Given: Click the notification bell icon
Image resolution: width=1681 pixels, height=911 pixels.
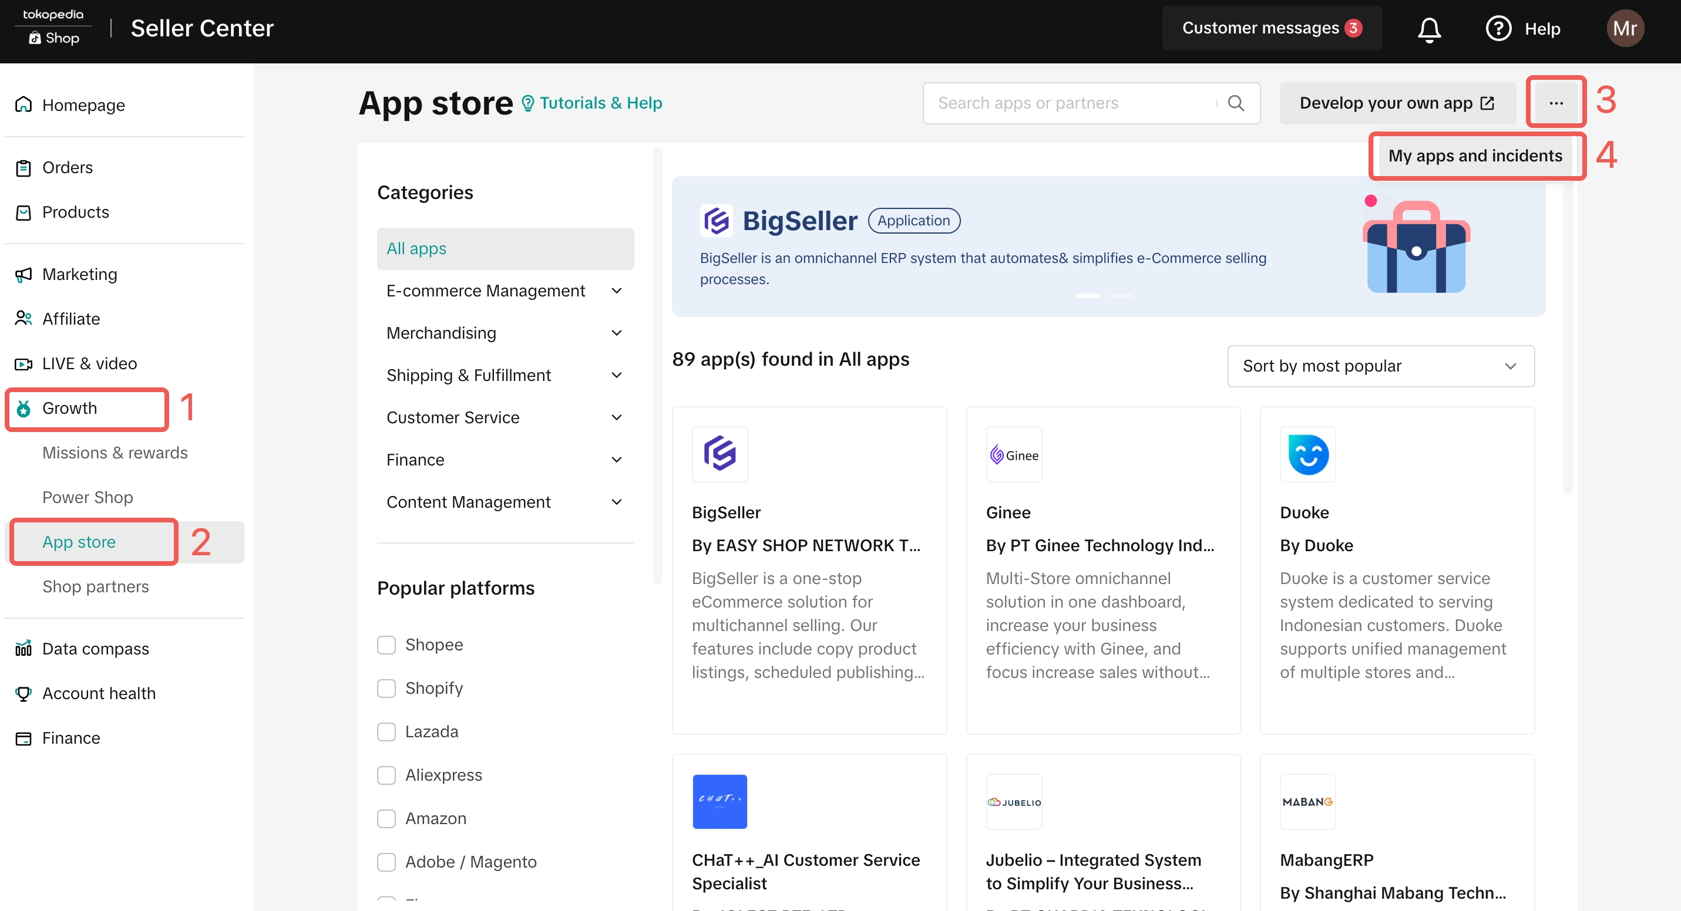Looking at the screenshot, I should (x=1428, y=29).
